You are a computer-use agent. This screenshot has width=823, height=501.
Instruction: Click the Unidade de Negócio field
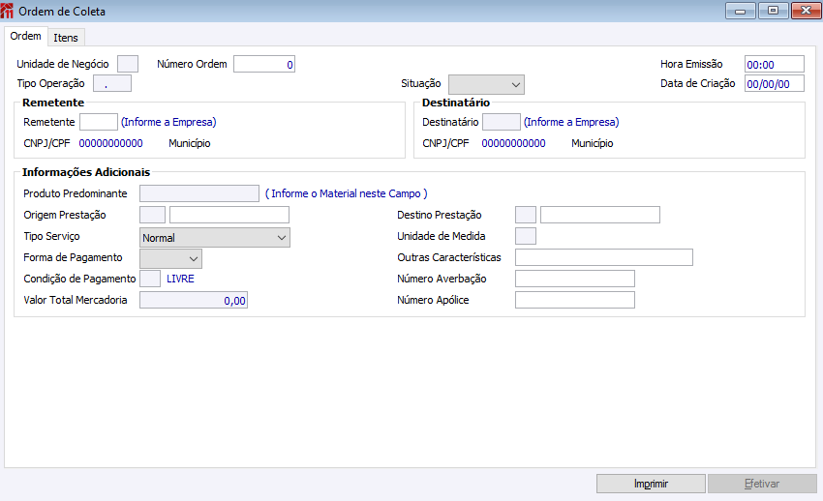[x=128, y=64]
